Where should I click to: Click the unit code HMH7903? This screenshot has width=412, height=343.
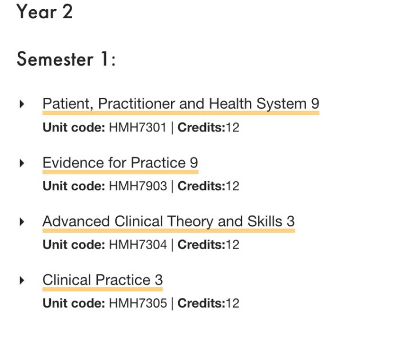pos(138,186)
